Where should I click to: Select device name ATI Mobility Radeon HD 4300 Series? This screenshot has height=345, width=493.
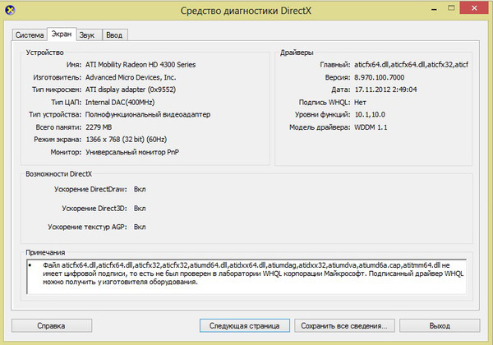[141, 64]
